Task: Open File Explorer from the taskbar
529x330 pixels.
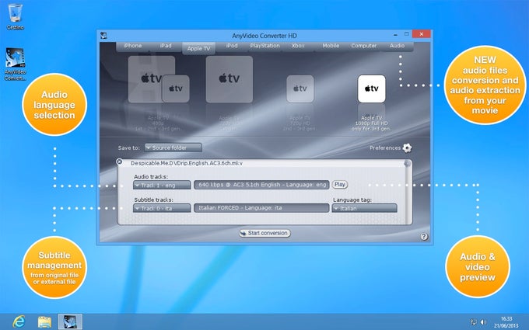Action: coord(44,322)
